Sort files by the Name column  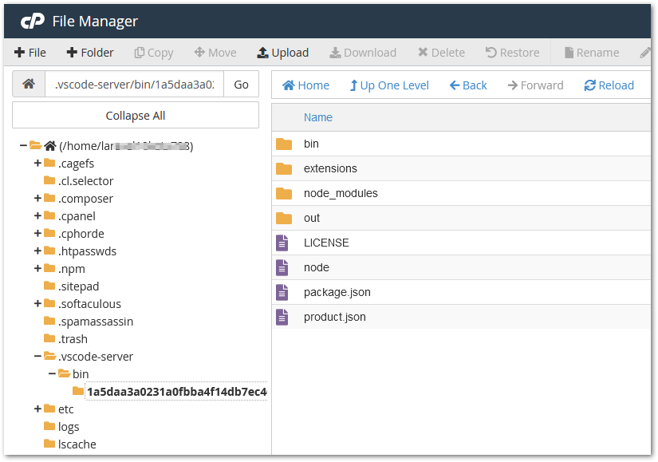point(318,117)
